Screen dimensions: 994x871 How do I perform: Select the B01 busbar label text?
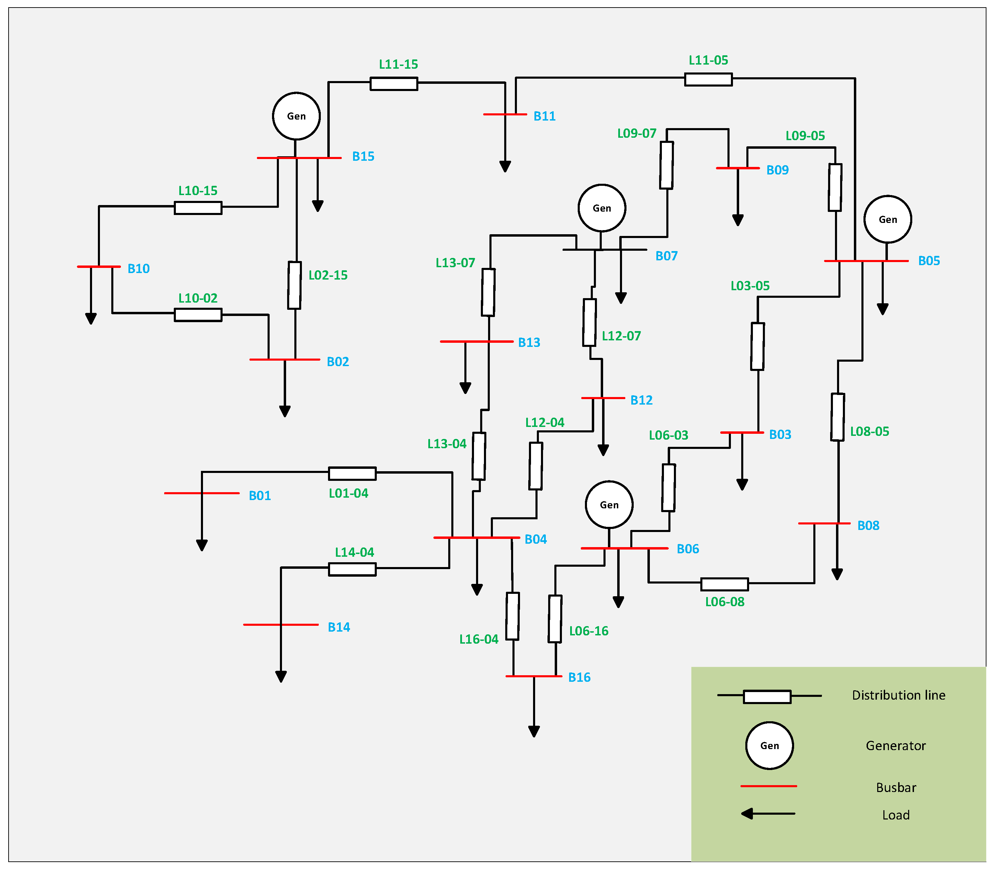(x=260, y=495)
